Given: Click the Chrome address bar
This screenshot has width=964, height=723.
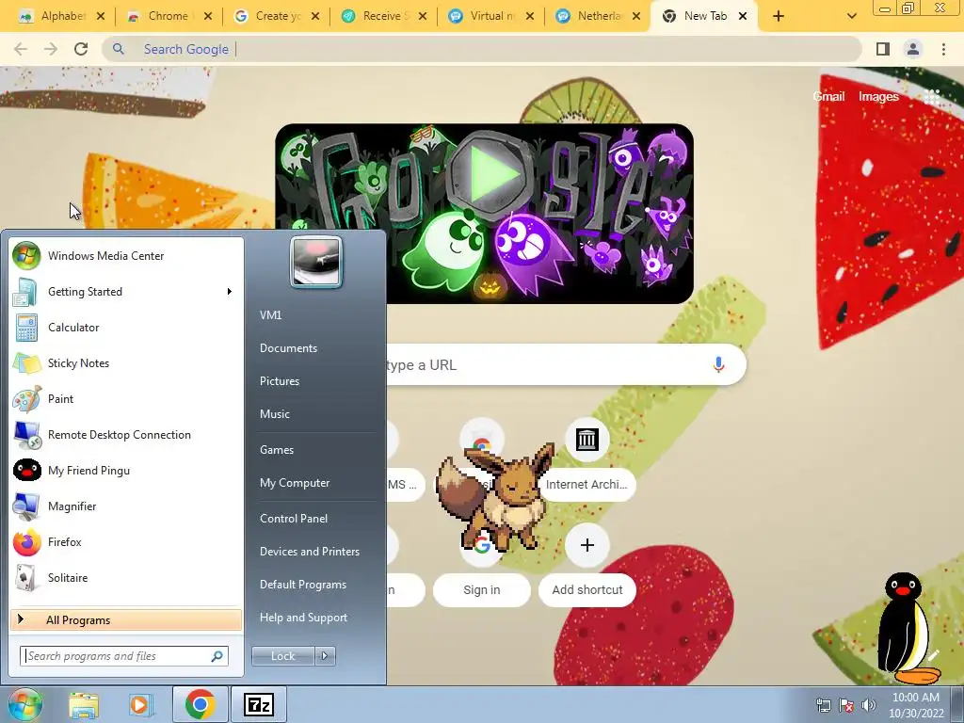Looking at the screenshot, I should pos(482,49).
